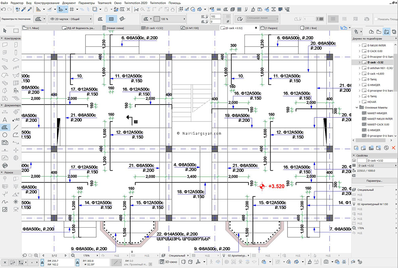Click the I-beam profile icon in toolbar

click(273, 9)
